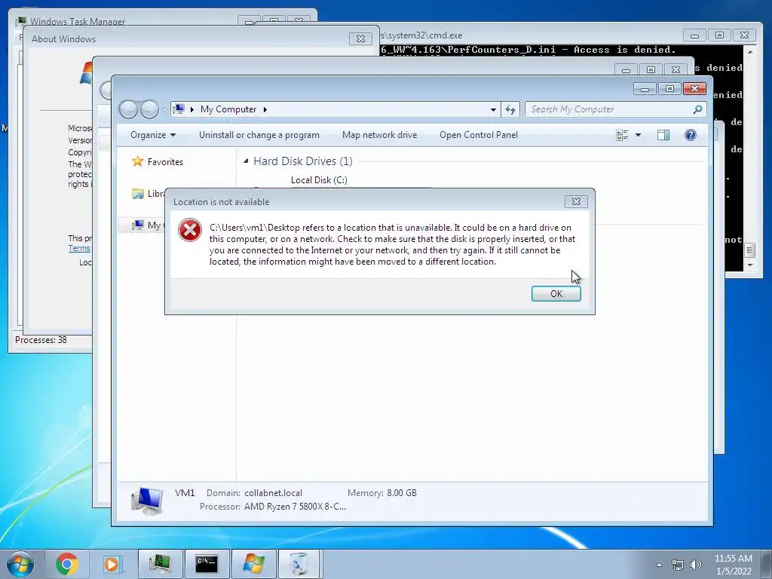Screen dimensions: 772x579
Task: Select Local Disk (C:)
Action: [x=319, y=179]
